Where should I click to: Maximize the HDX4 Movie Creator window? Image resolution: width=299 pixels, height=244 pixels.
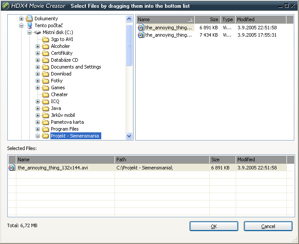point(287,6)
